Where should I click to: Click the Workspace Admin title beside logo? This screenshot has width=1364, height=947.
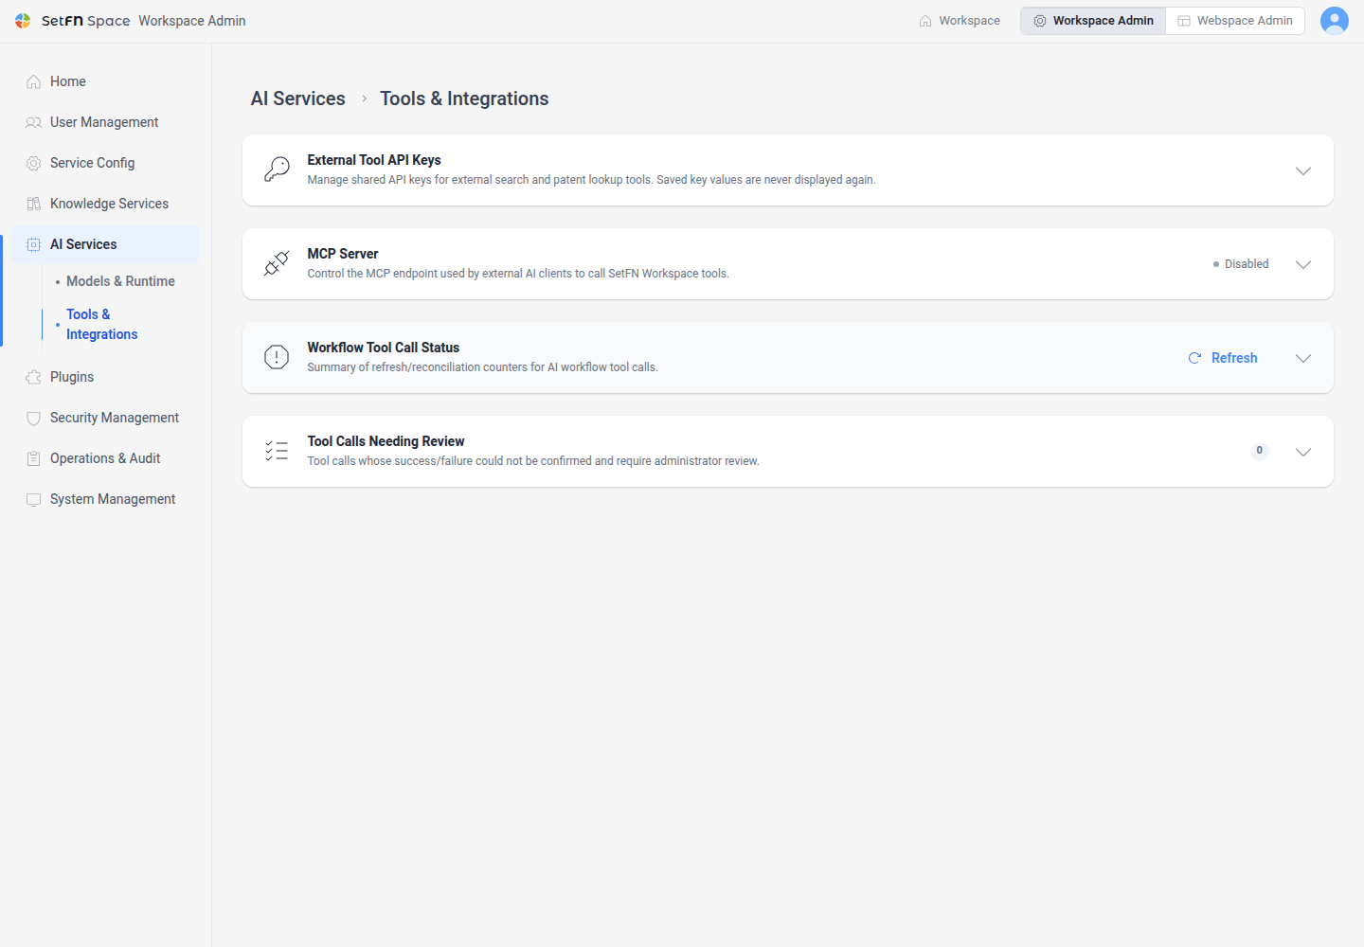point(192,21)
